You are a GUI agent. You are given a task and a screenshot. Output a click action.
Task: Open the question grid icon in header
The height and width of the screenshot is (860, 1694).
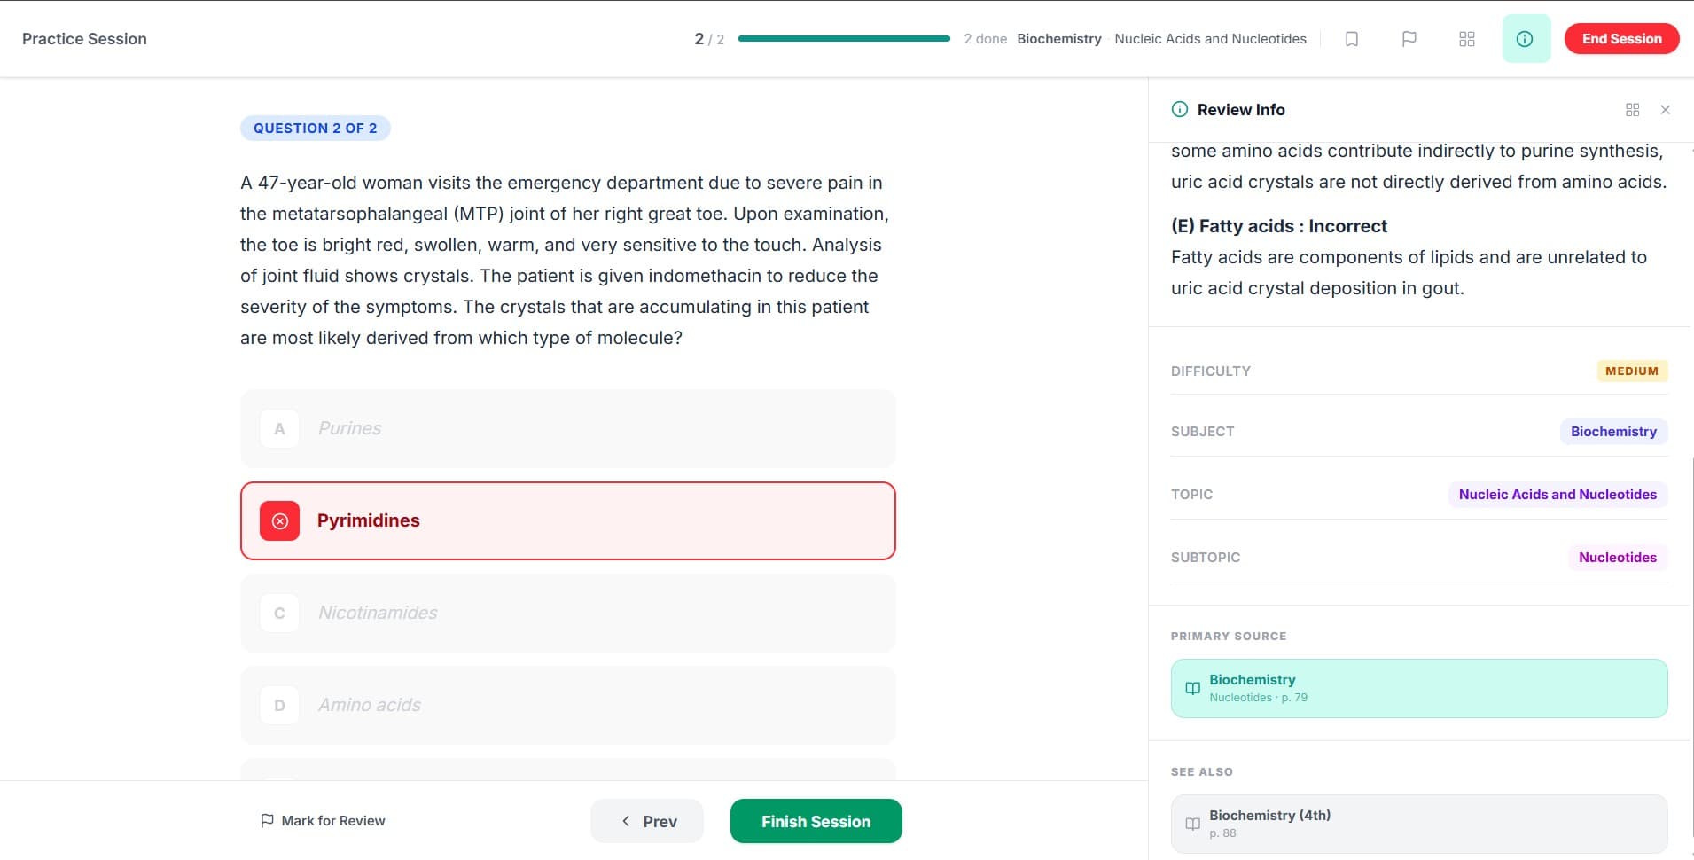coord(1466,39)
